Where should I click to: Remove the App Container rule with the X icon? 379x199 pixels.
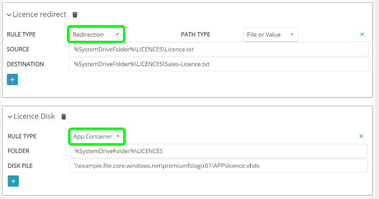(362, 136)
